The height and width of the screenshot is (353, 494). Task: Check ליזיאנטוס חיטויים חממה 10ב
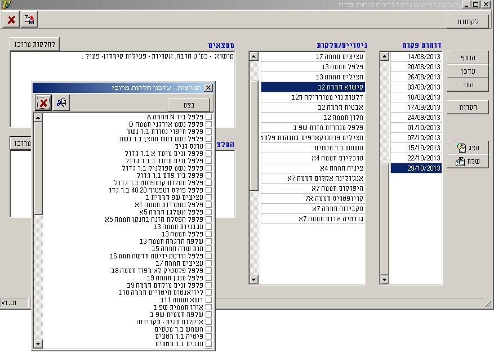(208, 293)
